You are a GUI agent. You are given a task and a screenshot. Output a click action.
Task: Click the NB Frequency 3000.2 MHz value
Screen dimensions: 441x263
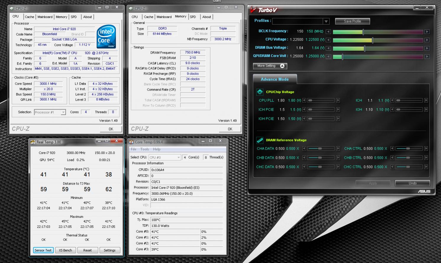point(223,39)
